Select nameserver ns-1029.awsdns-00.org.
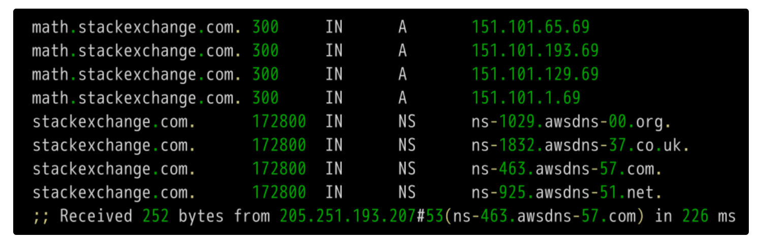The image size is (759, 241). click(572, 122)
